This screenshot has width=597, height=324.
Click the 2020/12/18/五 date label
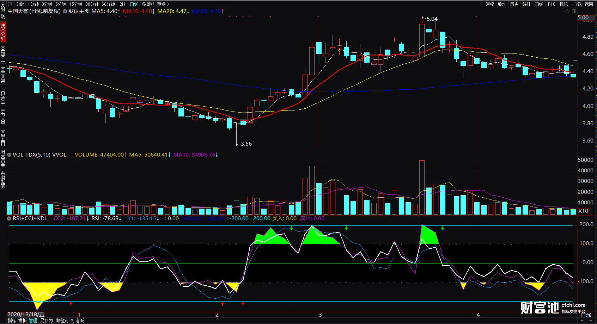click(26, 315)
